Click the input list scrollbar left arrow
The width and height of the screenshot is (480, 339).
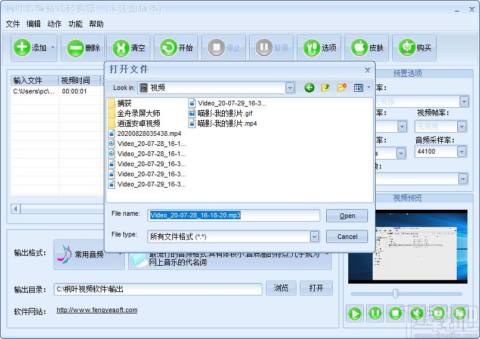pyautogui.click(x=16, y=209)
